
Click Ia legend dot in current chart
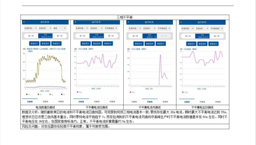(x=27, y=94)
